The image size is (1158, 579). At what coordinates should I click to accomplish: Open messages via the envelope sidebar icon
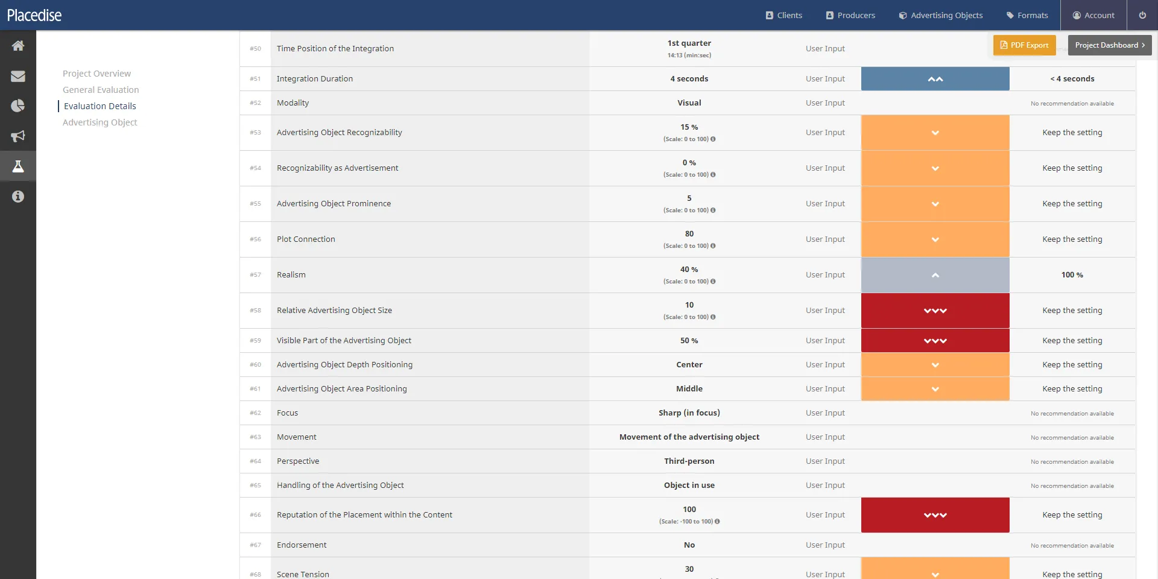18,75
